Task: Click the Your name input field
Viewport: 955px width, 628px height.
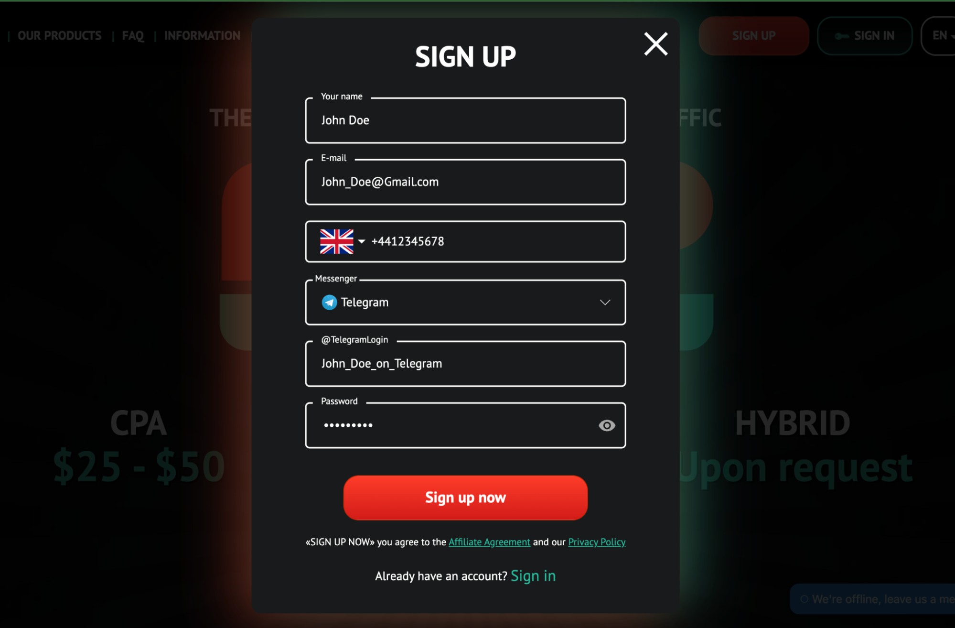Action: point(465,120)
